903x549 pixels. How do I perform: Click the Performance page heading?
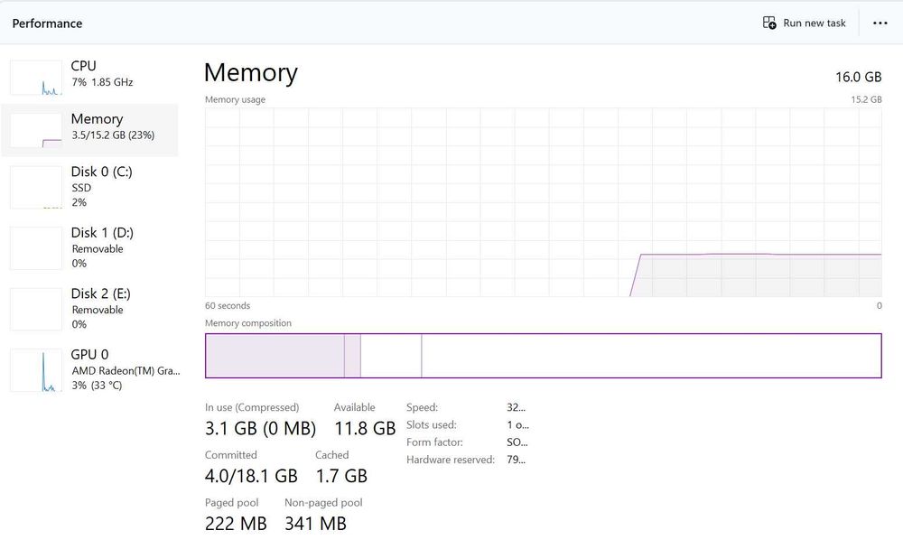[x=47, y=23]
